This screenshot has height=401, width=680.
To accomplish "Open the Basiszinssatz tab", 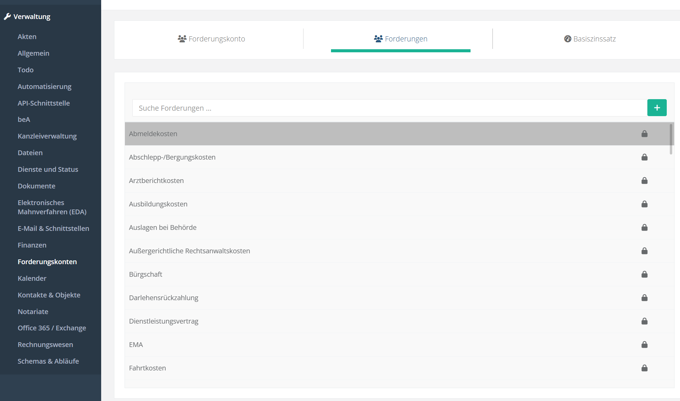I will pyautogui.click(x=590, y=39).
